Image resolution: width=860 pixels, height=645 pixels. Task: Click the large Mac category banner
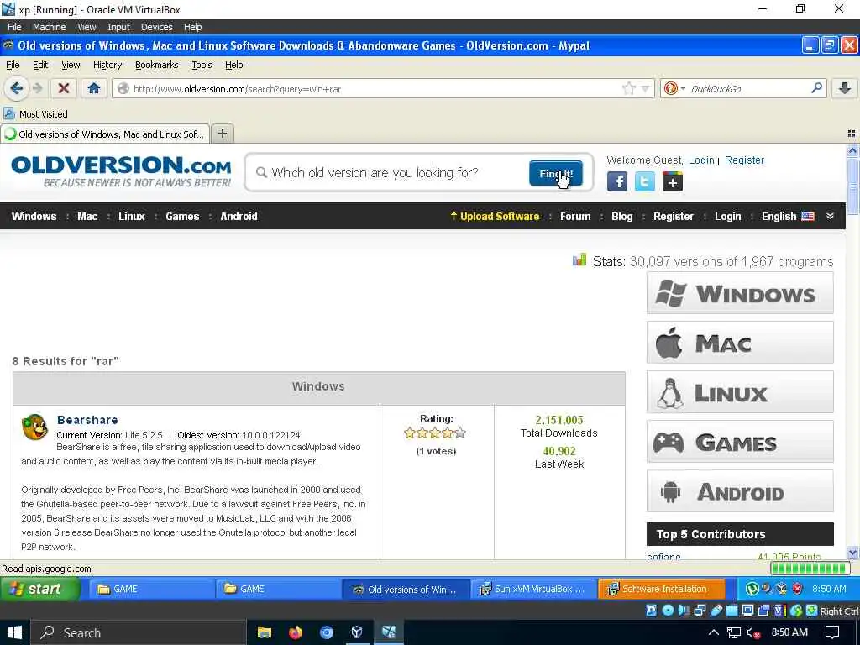tap(740, 343)
